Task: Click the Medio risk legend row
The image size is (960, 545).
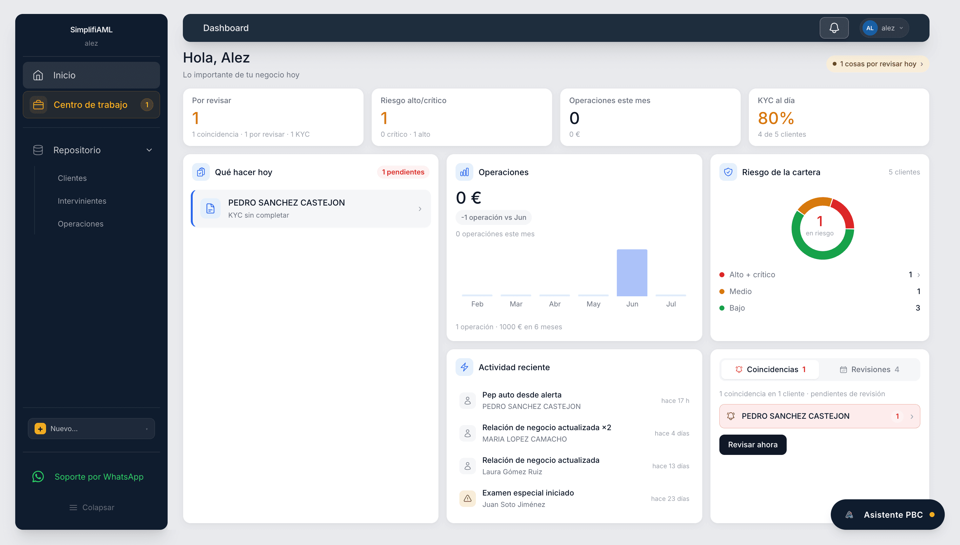Action: pos(820,291)
